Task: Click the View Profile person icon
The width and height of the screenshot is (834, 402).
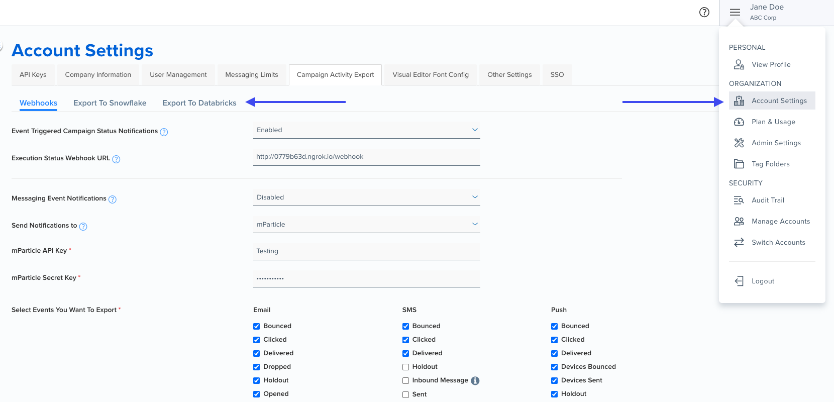Action: (x=739, y=64)
